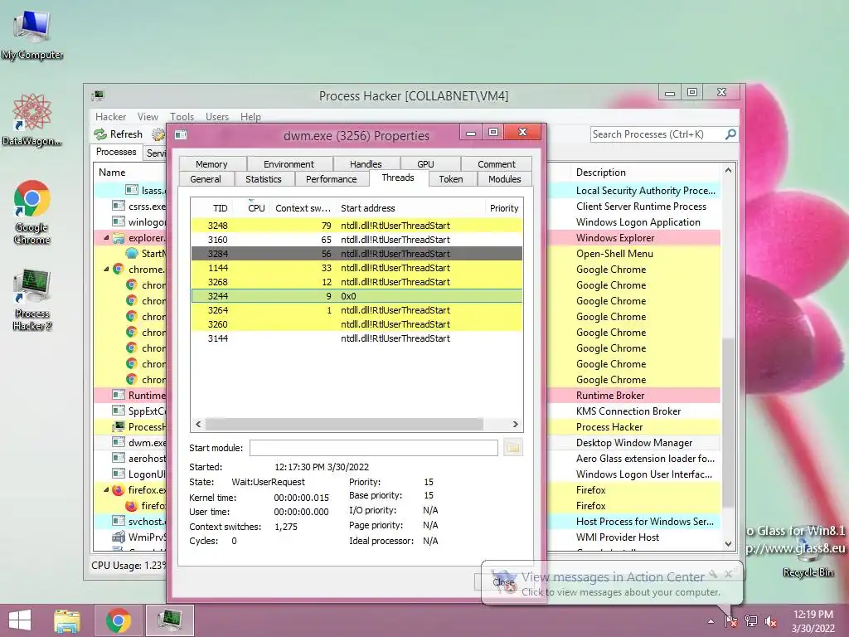Switch to the General tab
The width and height of the screenshot is (849, 637).
[x=206, y=179]
